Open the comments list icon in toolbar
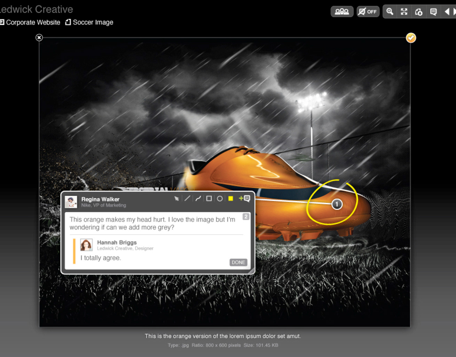 coord(433,12)
